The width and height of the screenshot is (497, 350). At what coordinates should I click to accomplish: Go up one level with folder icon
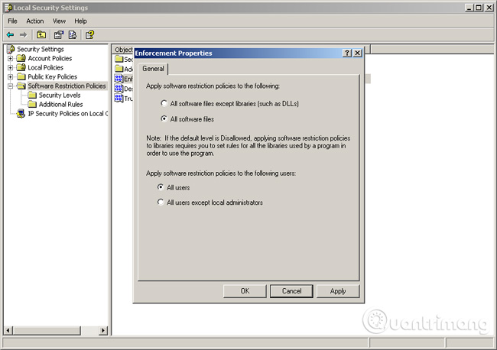click(x=41, y=34)
